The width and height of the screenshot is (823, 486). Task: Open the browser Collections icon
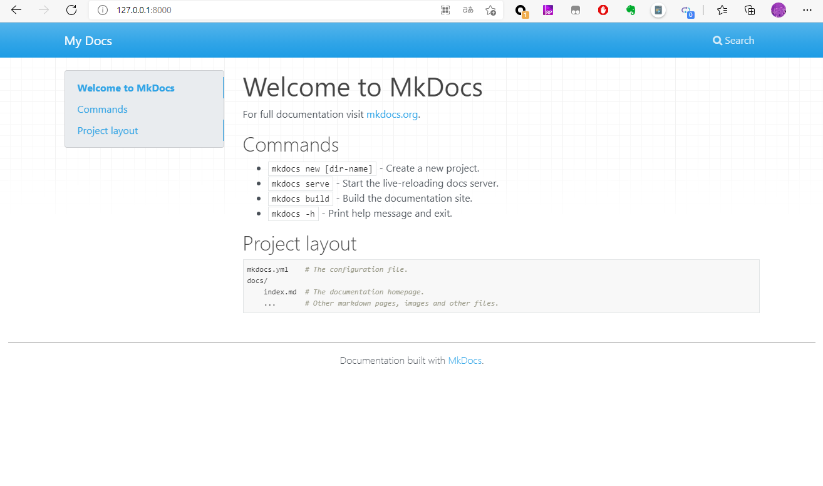(750, 10)
